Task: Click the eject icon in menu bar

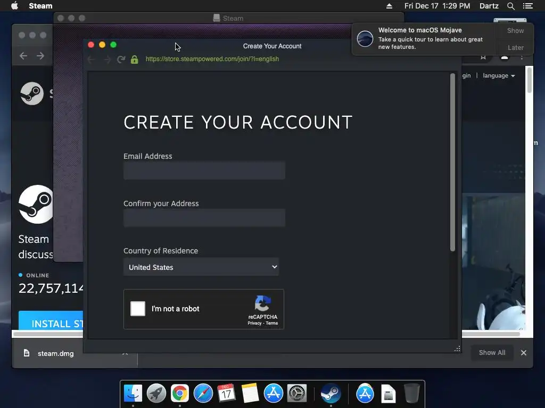Action: click(389, 6)
